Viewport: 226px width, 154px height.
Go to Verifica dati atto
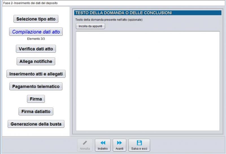36,49
